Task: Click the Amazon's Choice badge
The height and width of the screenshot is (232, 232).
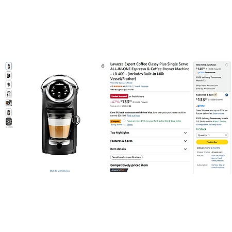Action: (119, 170)
